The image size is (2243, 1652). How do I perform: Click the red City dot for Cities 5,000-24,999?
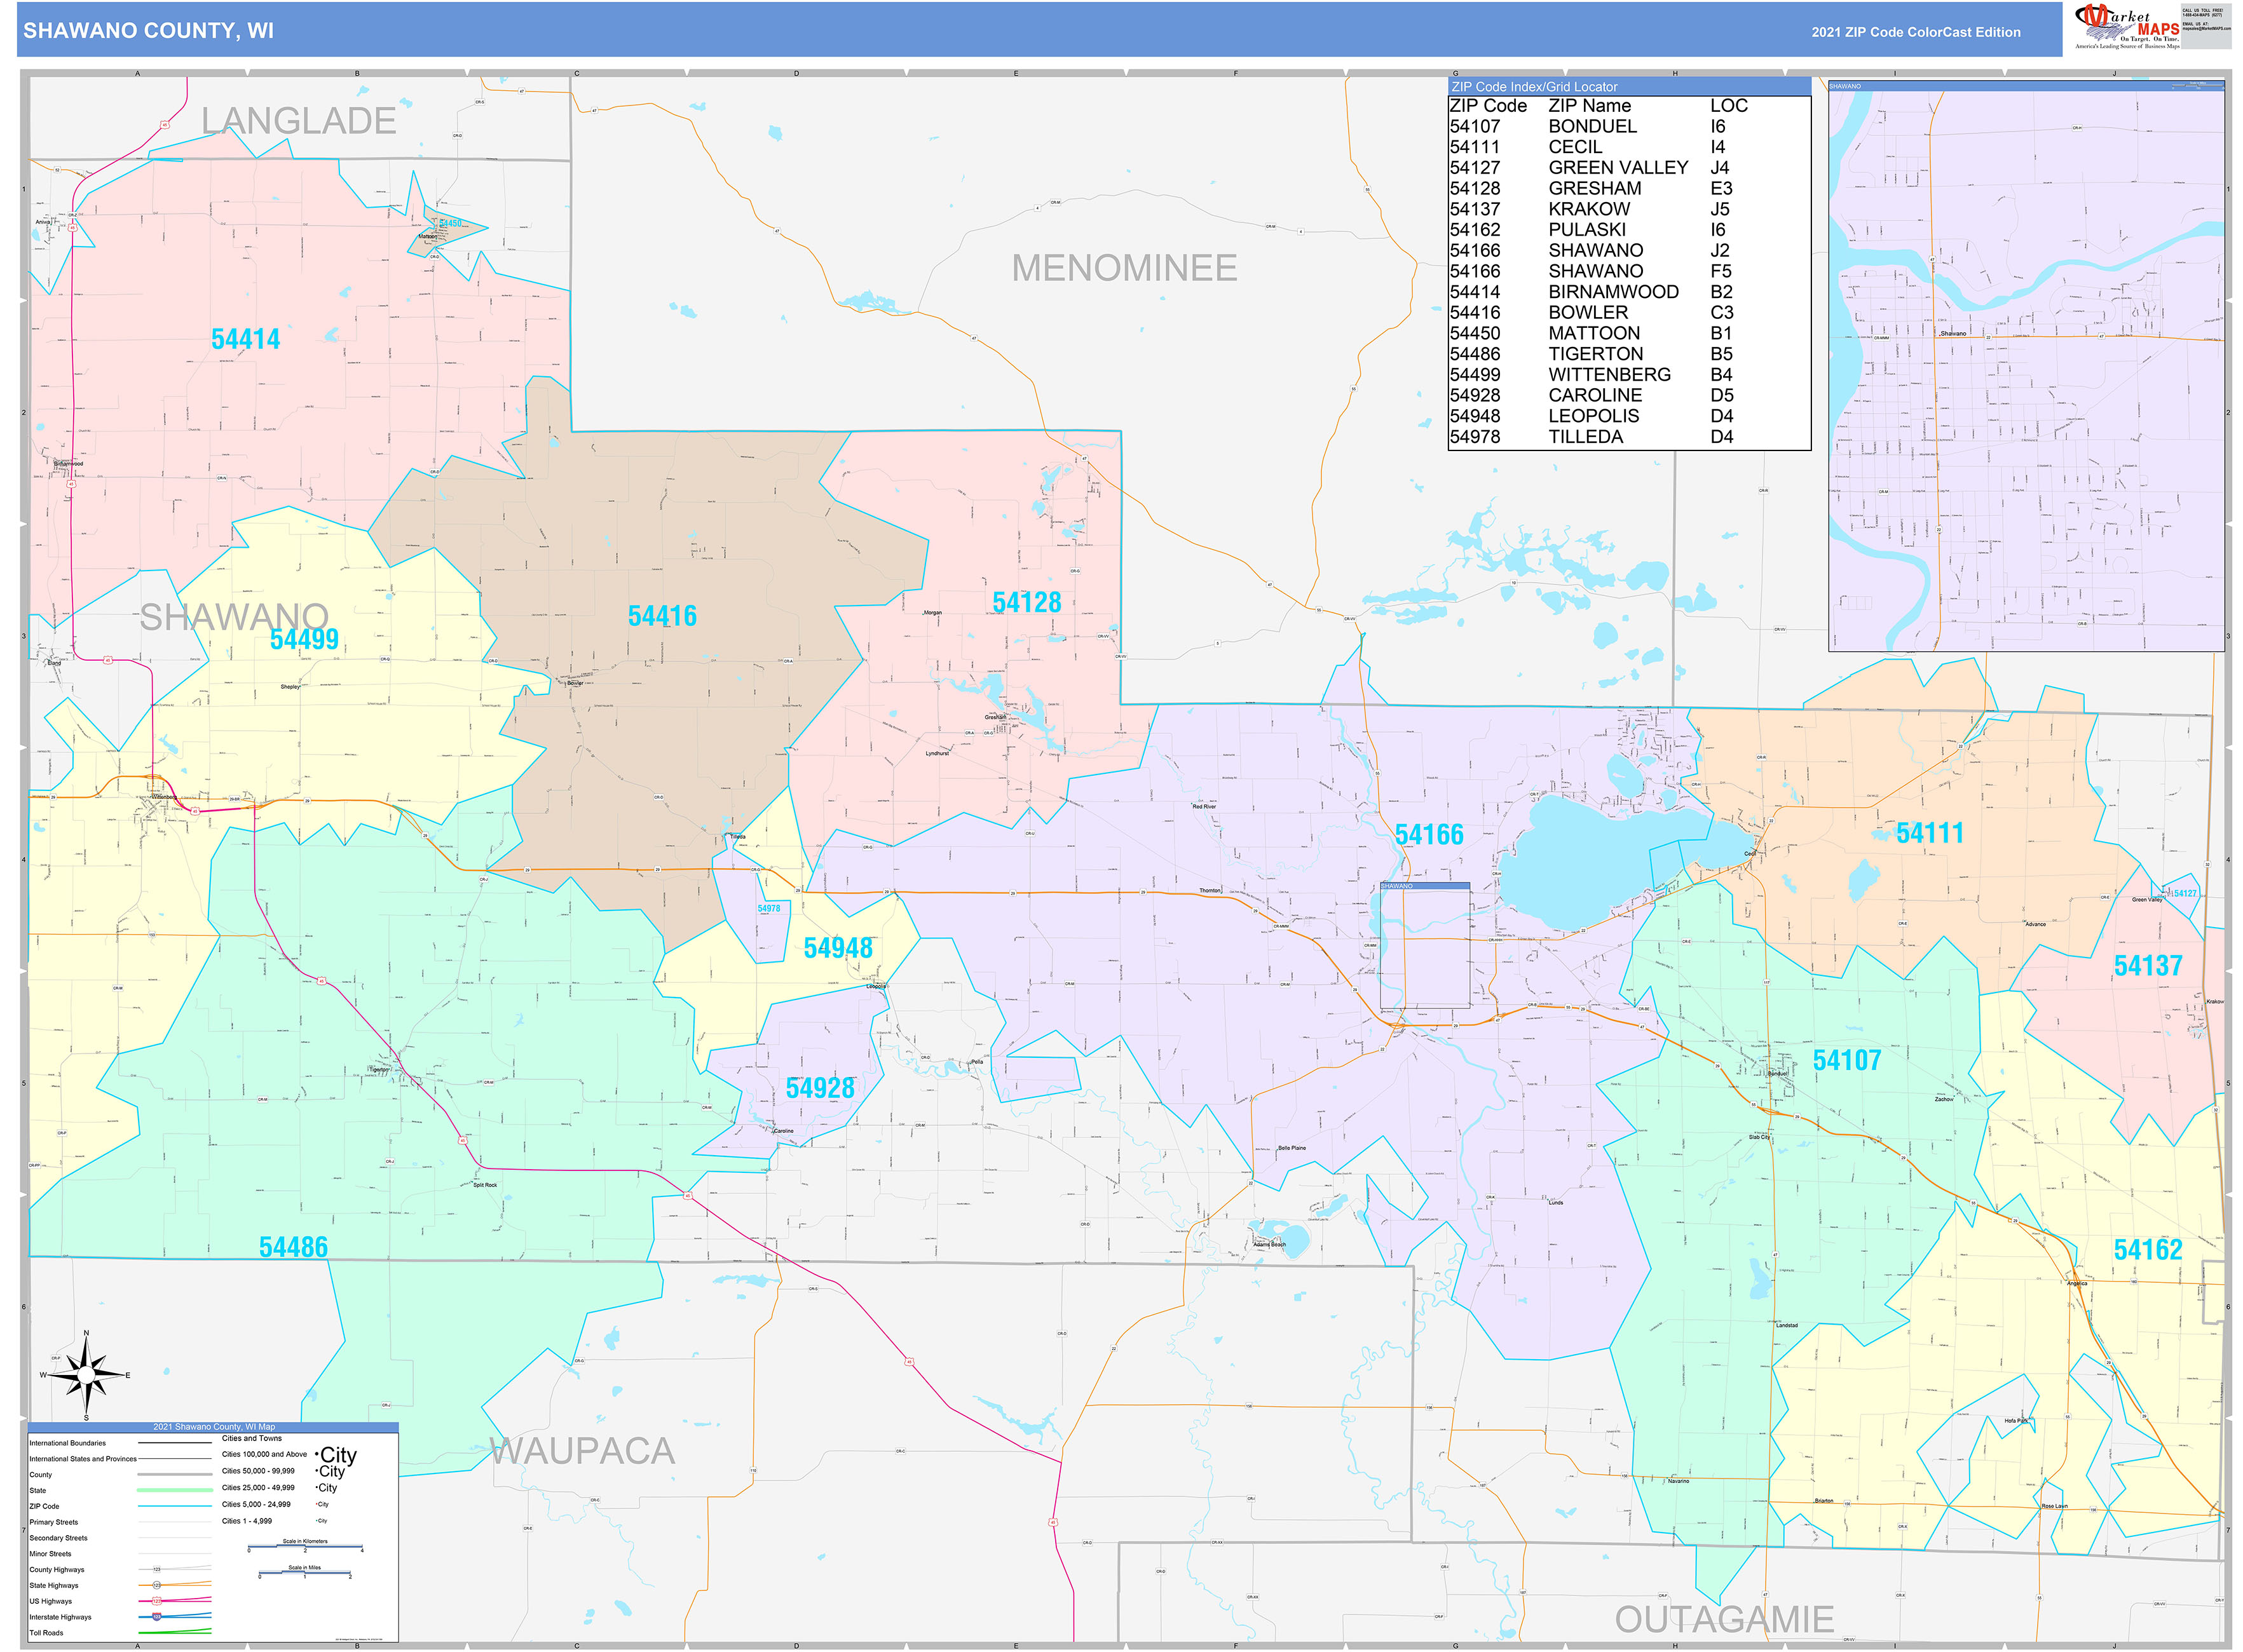coord(316,1505)
